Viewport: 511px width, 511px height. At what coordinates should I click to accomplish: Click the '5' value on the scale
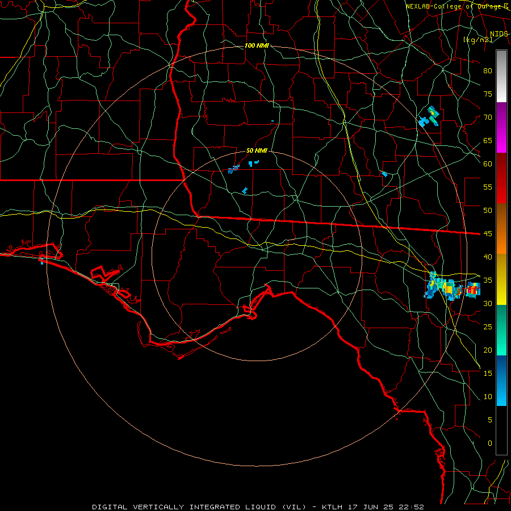pyautogui.click(x=490, y=420)
